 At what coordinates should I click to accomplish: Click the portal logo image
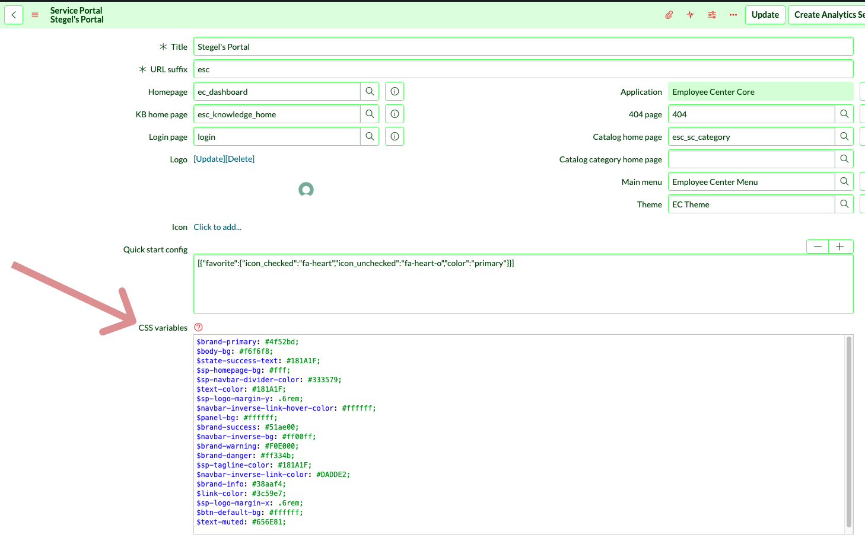[x=306, y=190]
